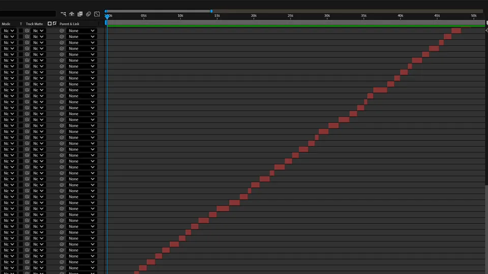488x274 pixels.
Task: Select the topmost red layer bar near 47s
Action: 456,31
